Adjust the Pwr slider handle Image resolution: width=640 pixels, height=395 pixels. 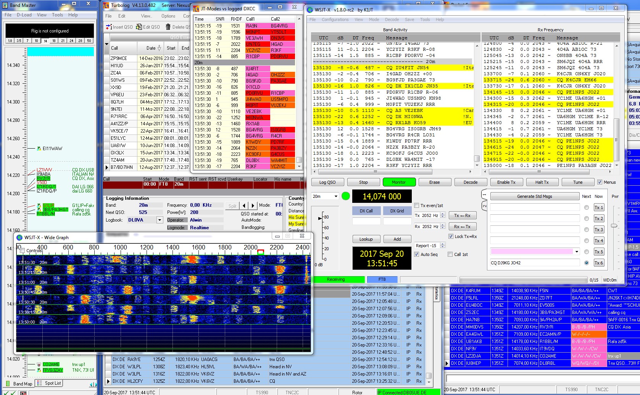(x=614, y=226)
